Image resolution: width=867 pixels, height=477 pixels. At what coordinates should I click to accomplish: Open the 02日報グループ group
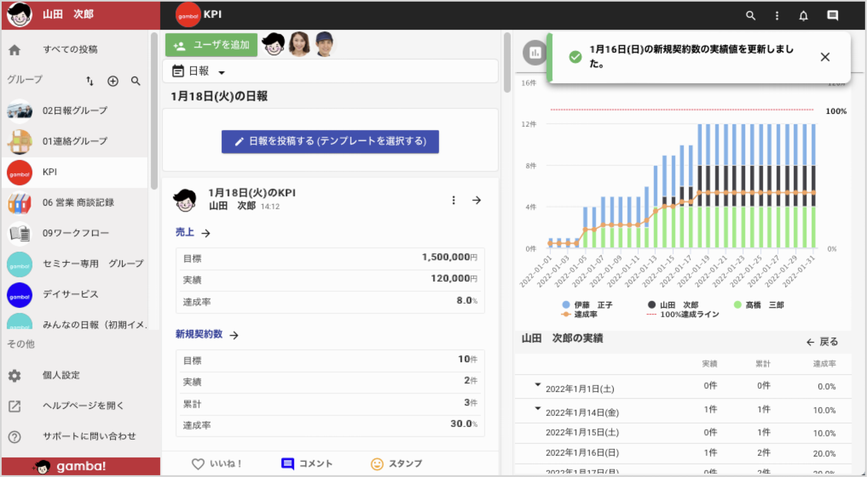pyautogui.click(x=75, y=111)
